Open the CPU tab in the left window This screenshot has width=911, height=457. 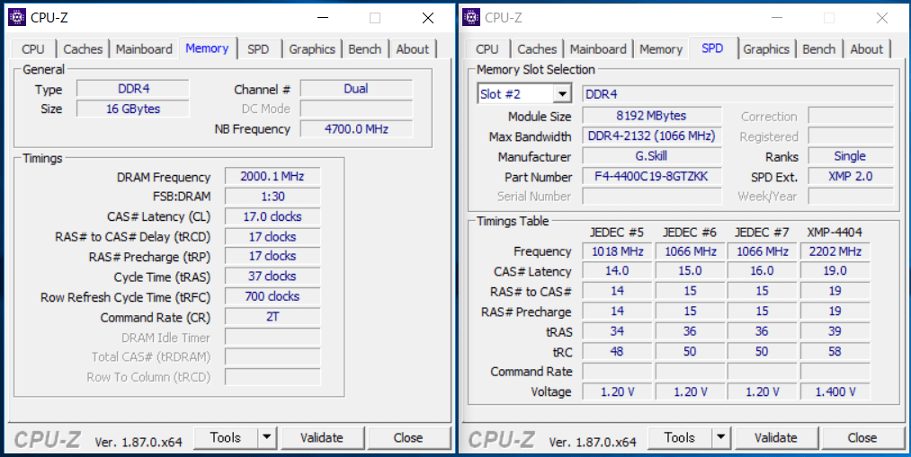pos(33,49)
